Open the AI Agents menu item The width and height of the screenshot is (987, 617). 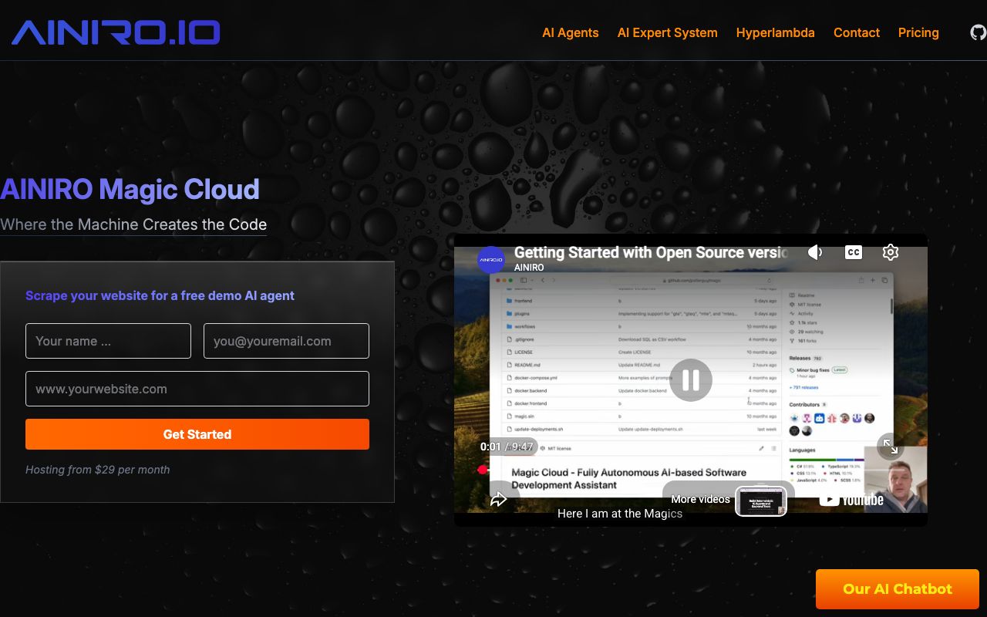[x=571, y=32]
